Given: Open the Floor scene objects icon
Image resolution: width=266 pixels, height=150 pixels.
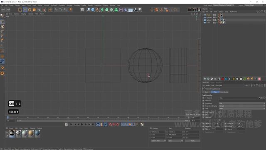Looking at the screenshot, I should (x=131, y=10).
